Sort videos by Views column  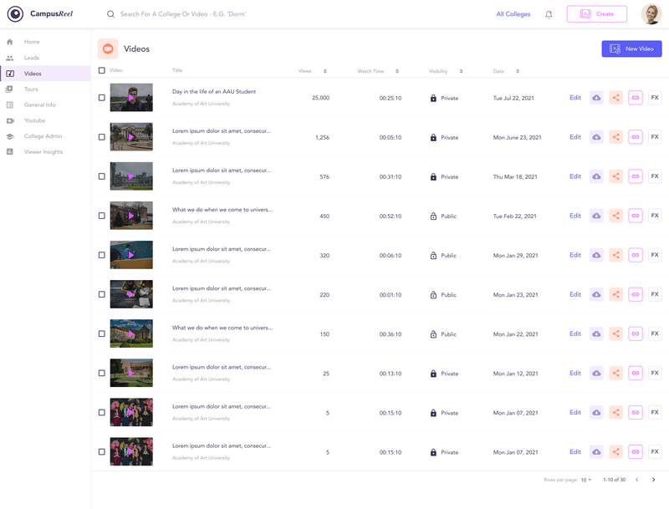[x=325, y=71]
